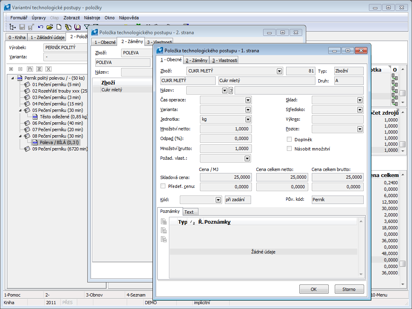Screen dimensions: 412x309
Task: Click the OK button
Action: point(314,289)
